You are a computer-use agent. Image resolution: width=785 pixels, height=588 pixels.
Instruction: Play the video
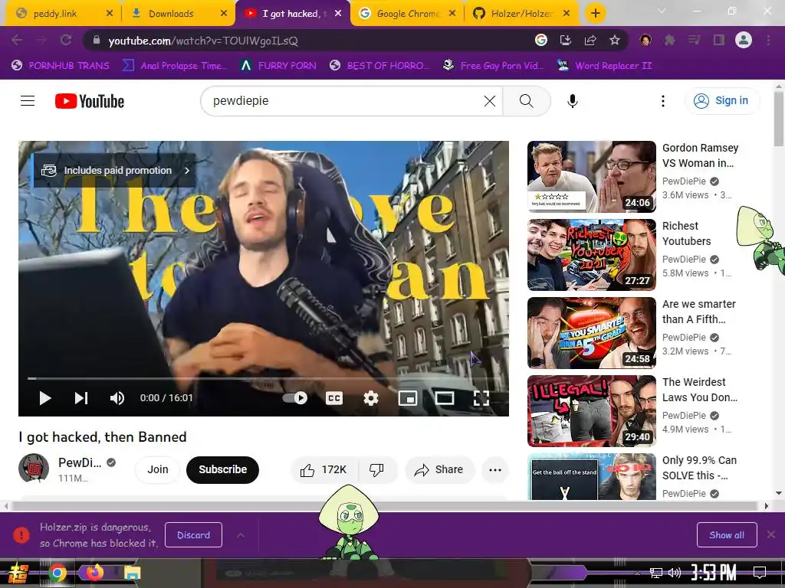click(45, 398)
